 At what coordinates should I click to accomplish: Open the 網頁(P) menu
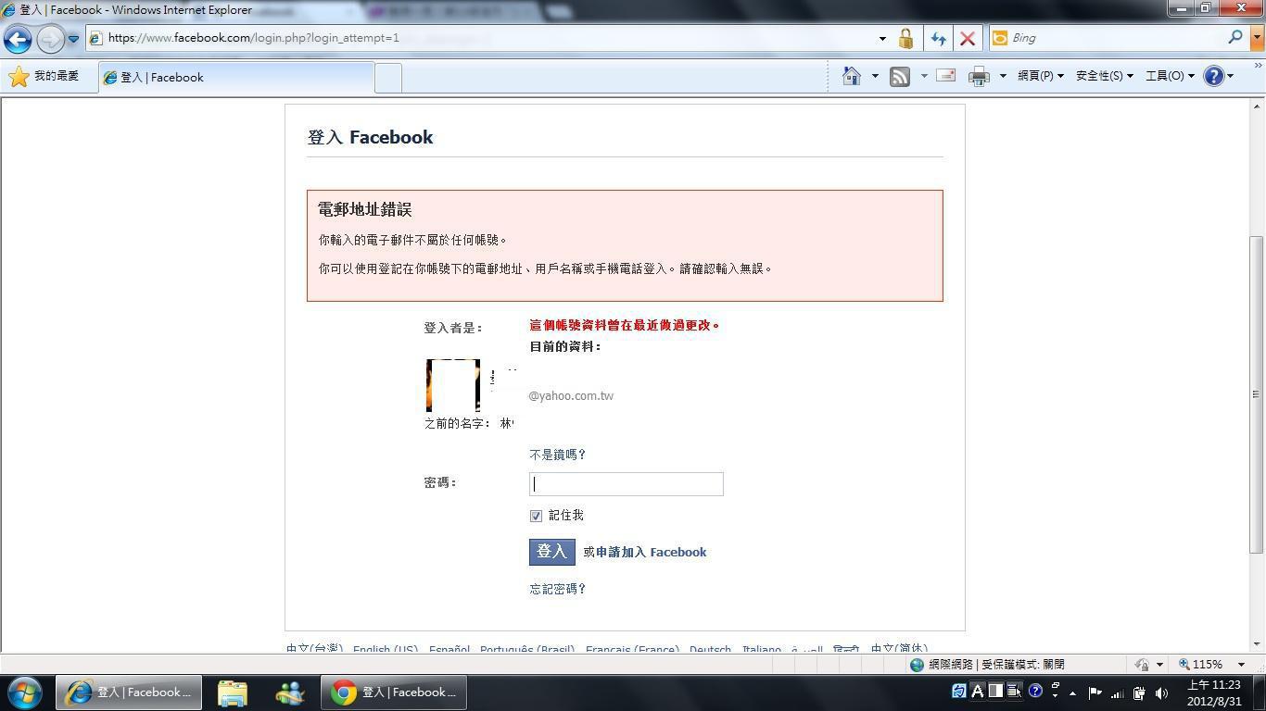coord(1040,76)
